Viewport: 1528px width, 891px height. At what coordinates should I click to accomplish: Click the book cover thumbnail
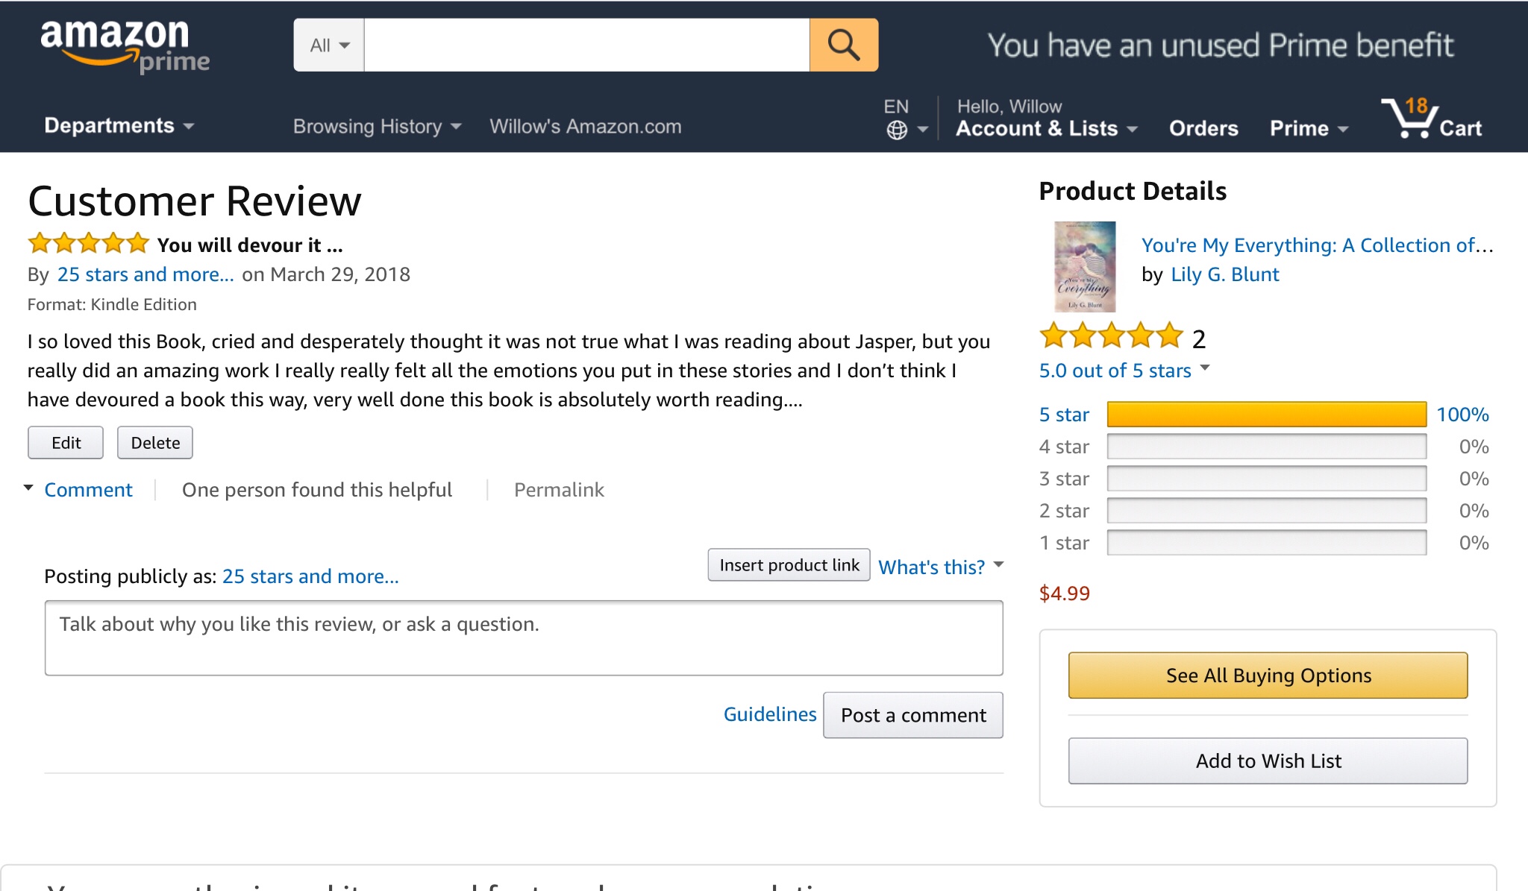click(1084, 267)
